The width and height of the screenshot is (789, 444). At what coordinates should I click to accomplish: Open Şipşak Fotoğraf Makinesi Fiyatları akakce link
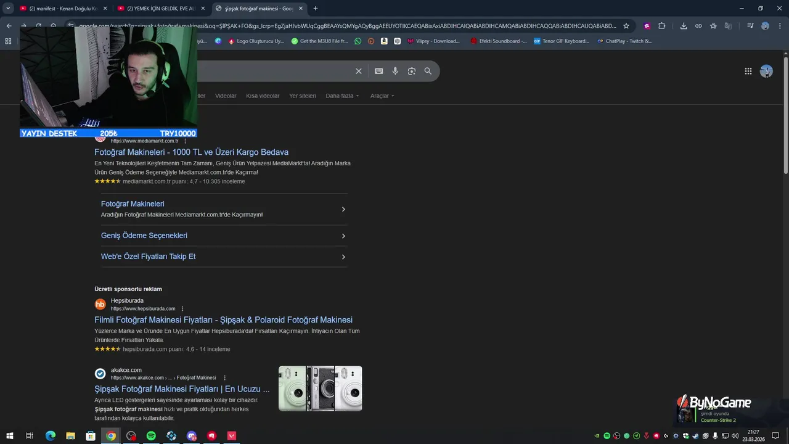pyautogui.click(x=182, y=389)
